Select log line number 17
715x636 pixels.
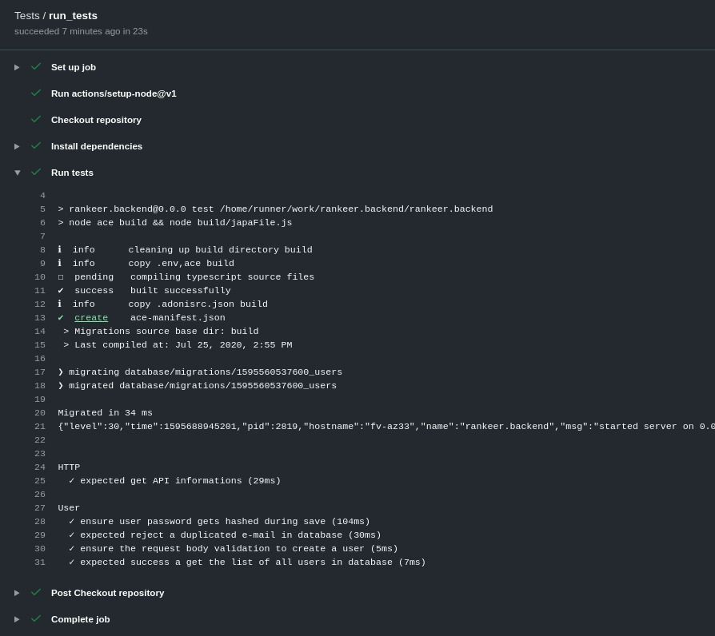tap(40, 372)
